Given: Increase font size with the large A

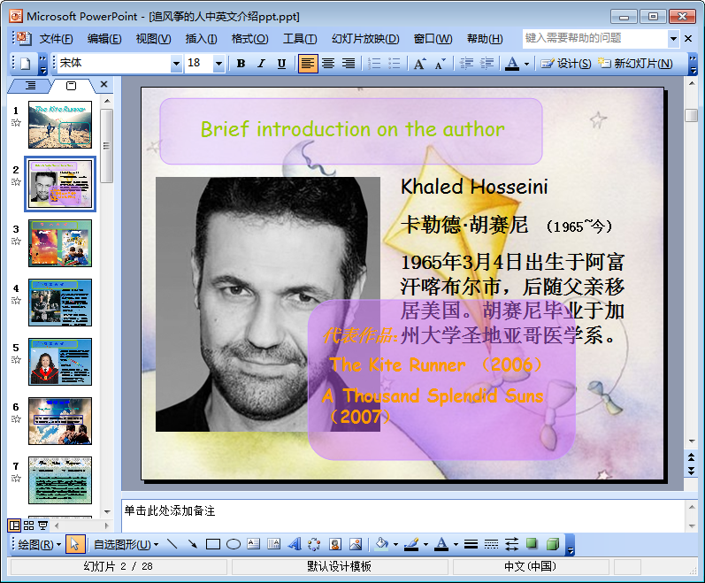Looking at the screenshot, I should (x=420, y=64).
